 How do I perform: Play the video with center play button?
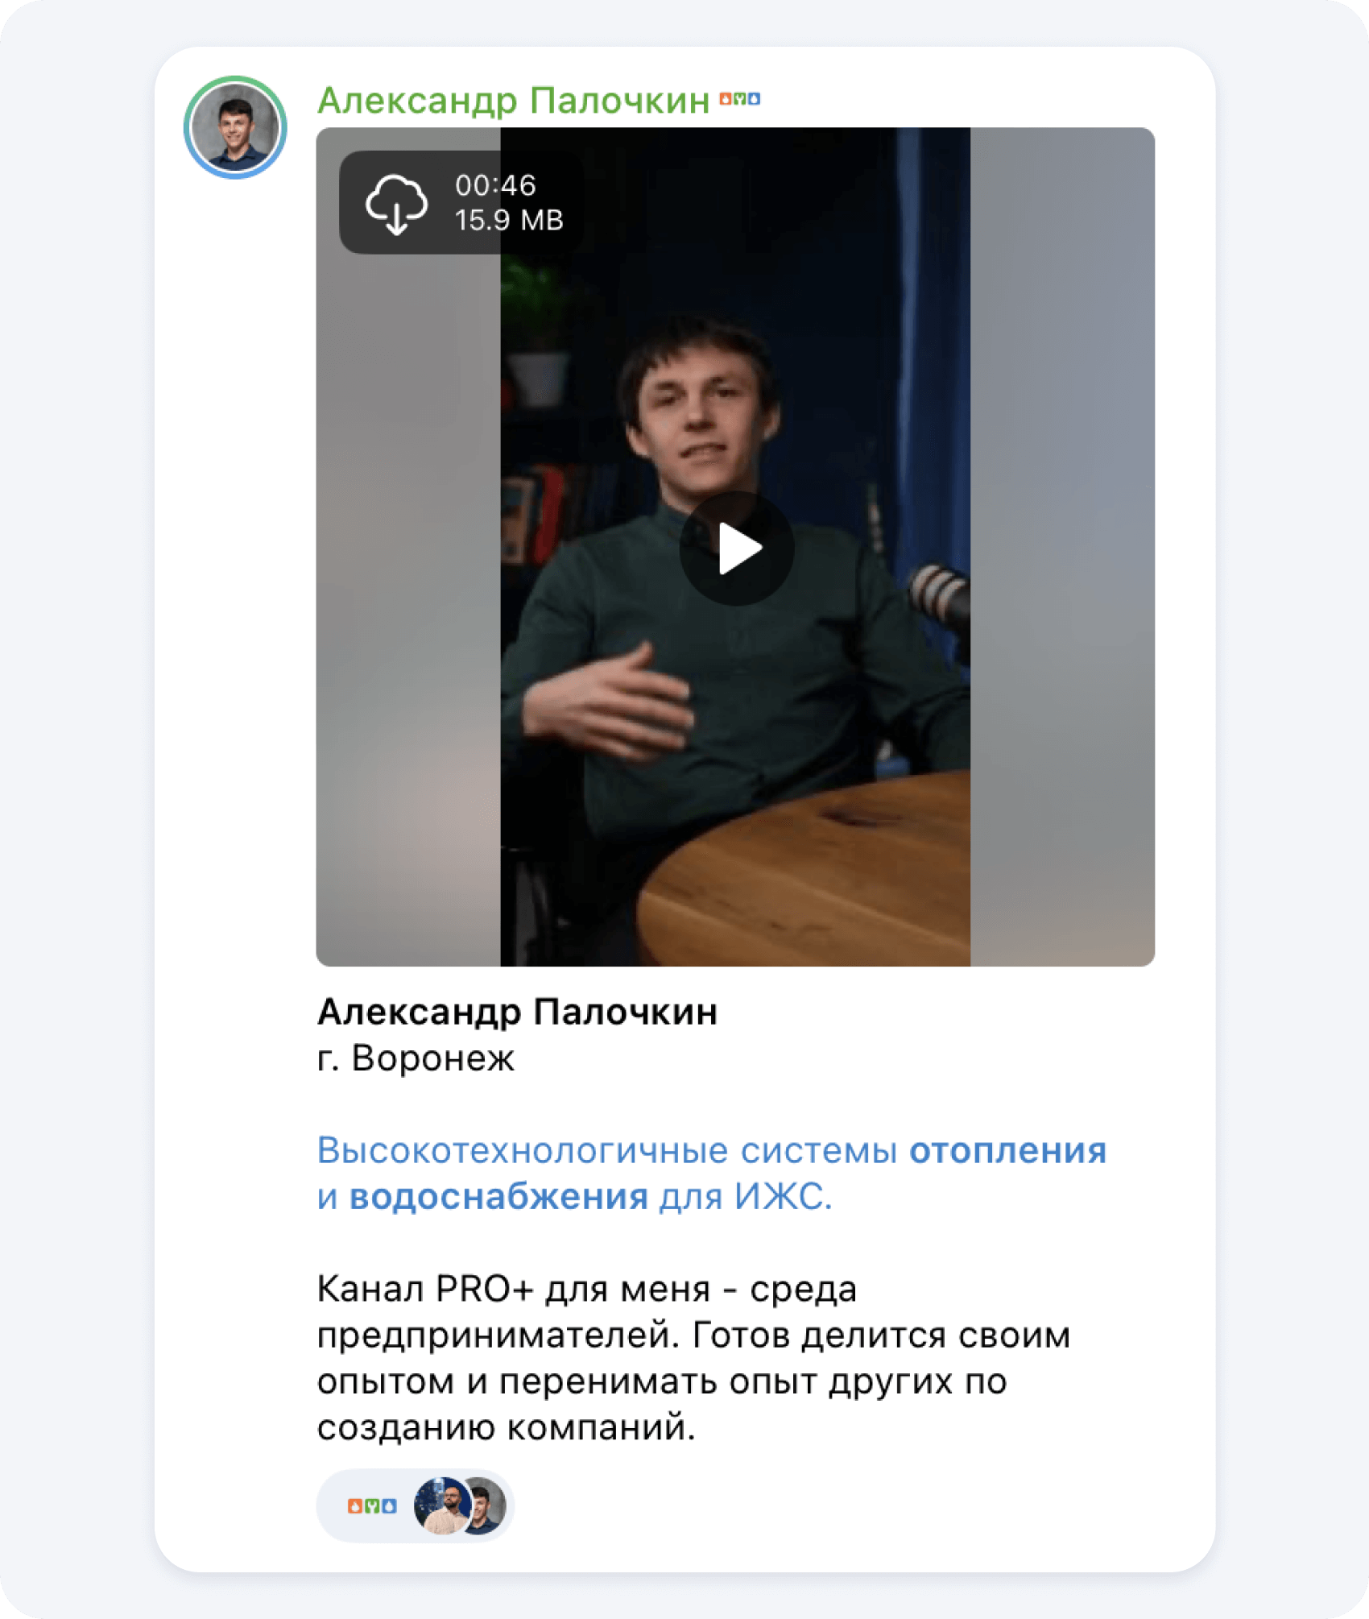pyautogui.click(x=737, y=549)
